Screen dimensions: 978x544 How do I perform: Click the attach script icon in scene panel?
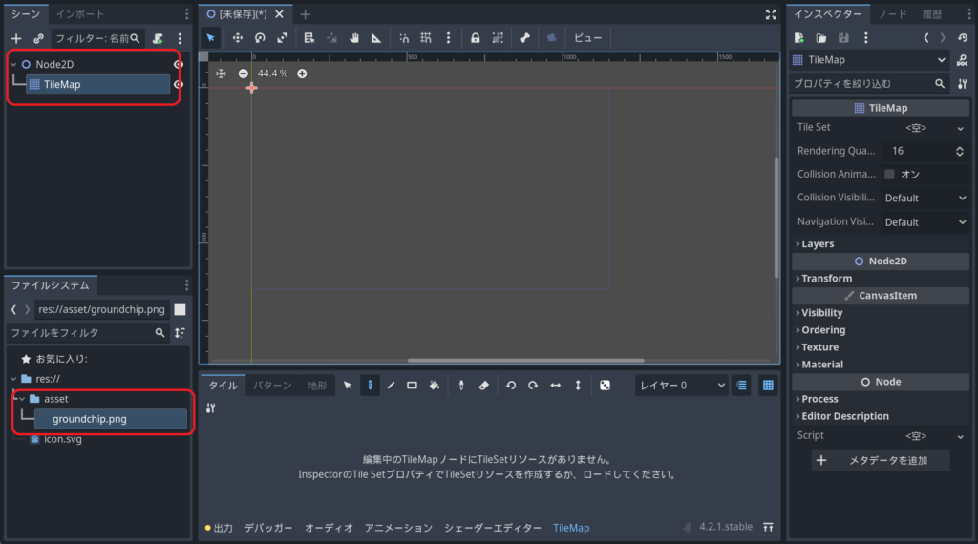click(158, 38)
